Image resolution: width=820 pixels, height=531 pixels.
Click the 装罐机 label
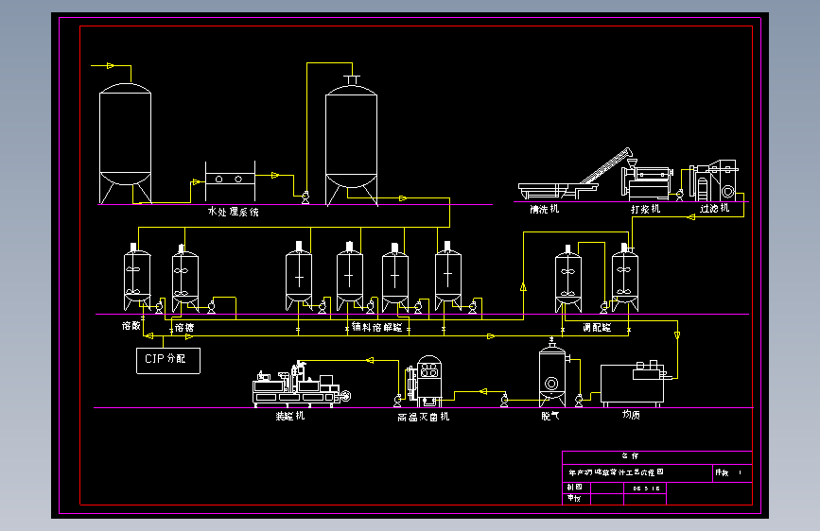290,416
